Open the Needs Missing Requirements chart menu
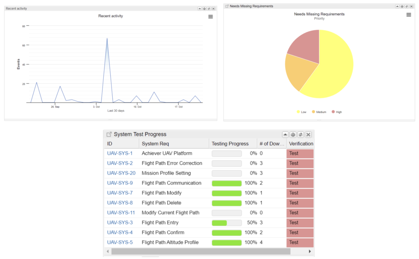 408,15
